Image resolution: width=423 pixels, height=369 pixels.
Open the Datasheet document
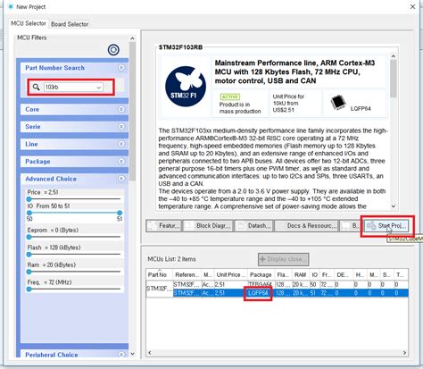[x=253, y=226]
